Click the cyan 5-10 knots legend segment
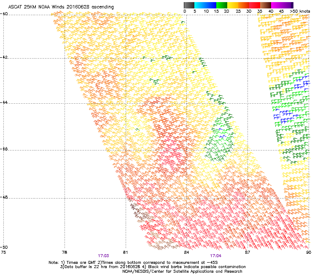The height and width of the screenshot is (274, 312). tap(200, 5)
